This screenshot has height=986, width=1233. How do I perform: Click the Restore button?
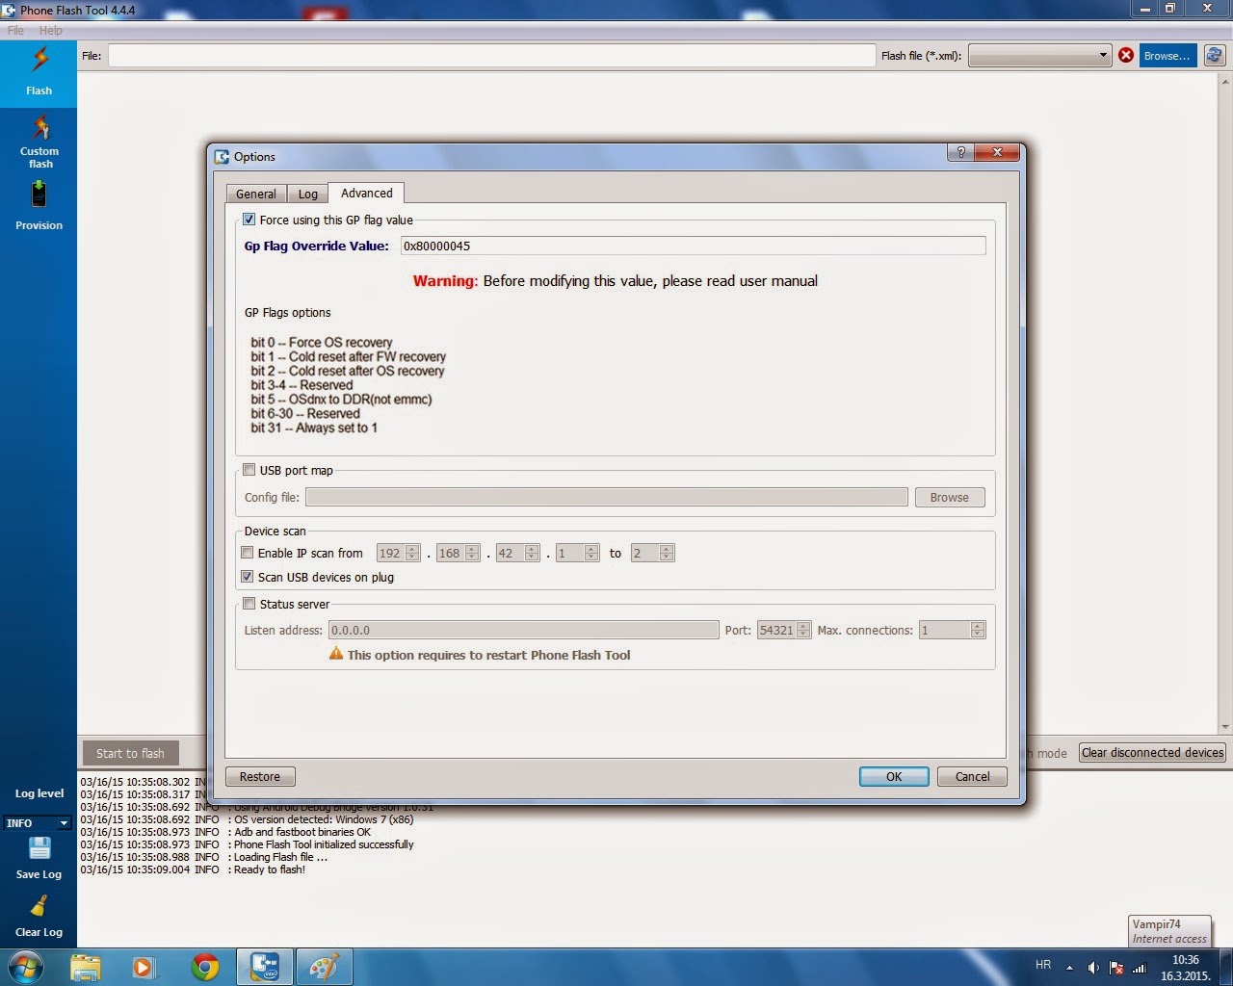click(x=259, y=776)
